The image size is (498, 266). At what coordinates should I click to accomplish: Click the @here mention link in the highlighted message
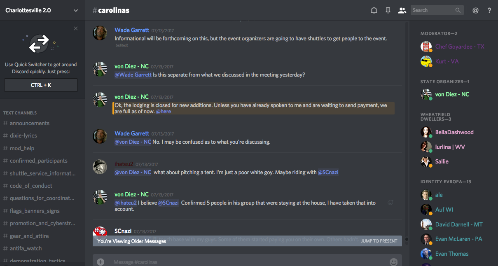[x=163, y=112]
